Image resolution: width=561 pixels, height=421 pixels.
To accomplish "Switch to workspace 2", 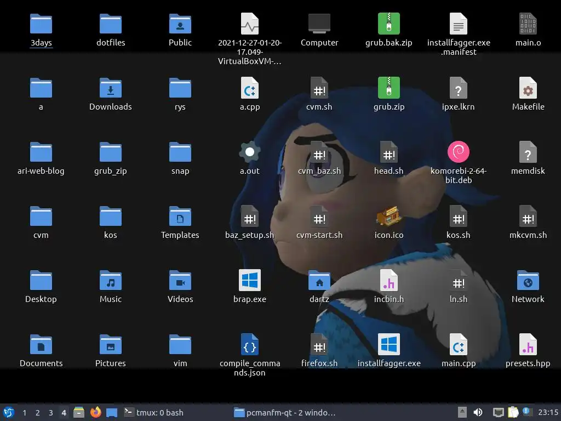I will point(38,413).
